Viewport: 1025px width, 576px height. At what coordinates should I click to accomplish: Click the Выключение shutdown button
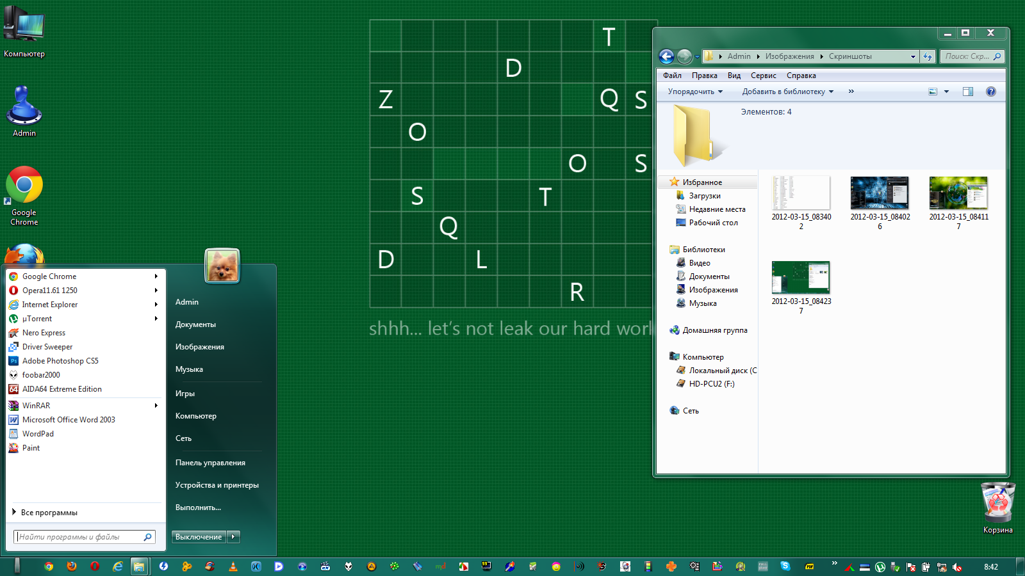(x=199, y=537)
